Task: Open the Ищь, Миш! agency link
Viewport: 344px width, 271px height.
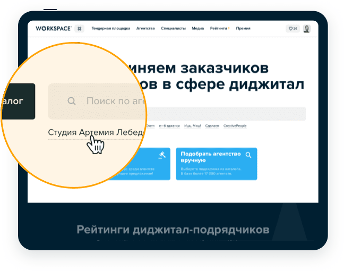Action: pyautogui.click(x=192, y=126)
